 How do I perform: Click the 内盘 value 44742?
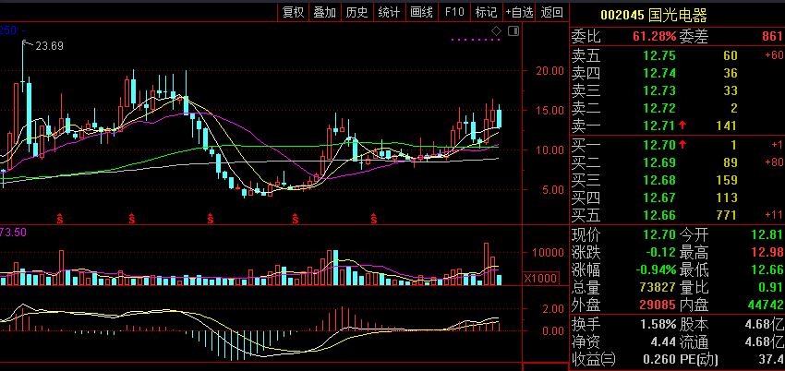tap(766, 305)
